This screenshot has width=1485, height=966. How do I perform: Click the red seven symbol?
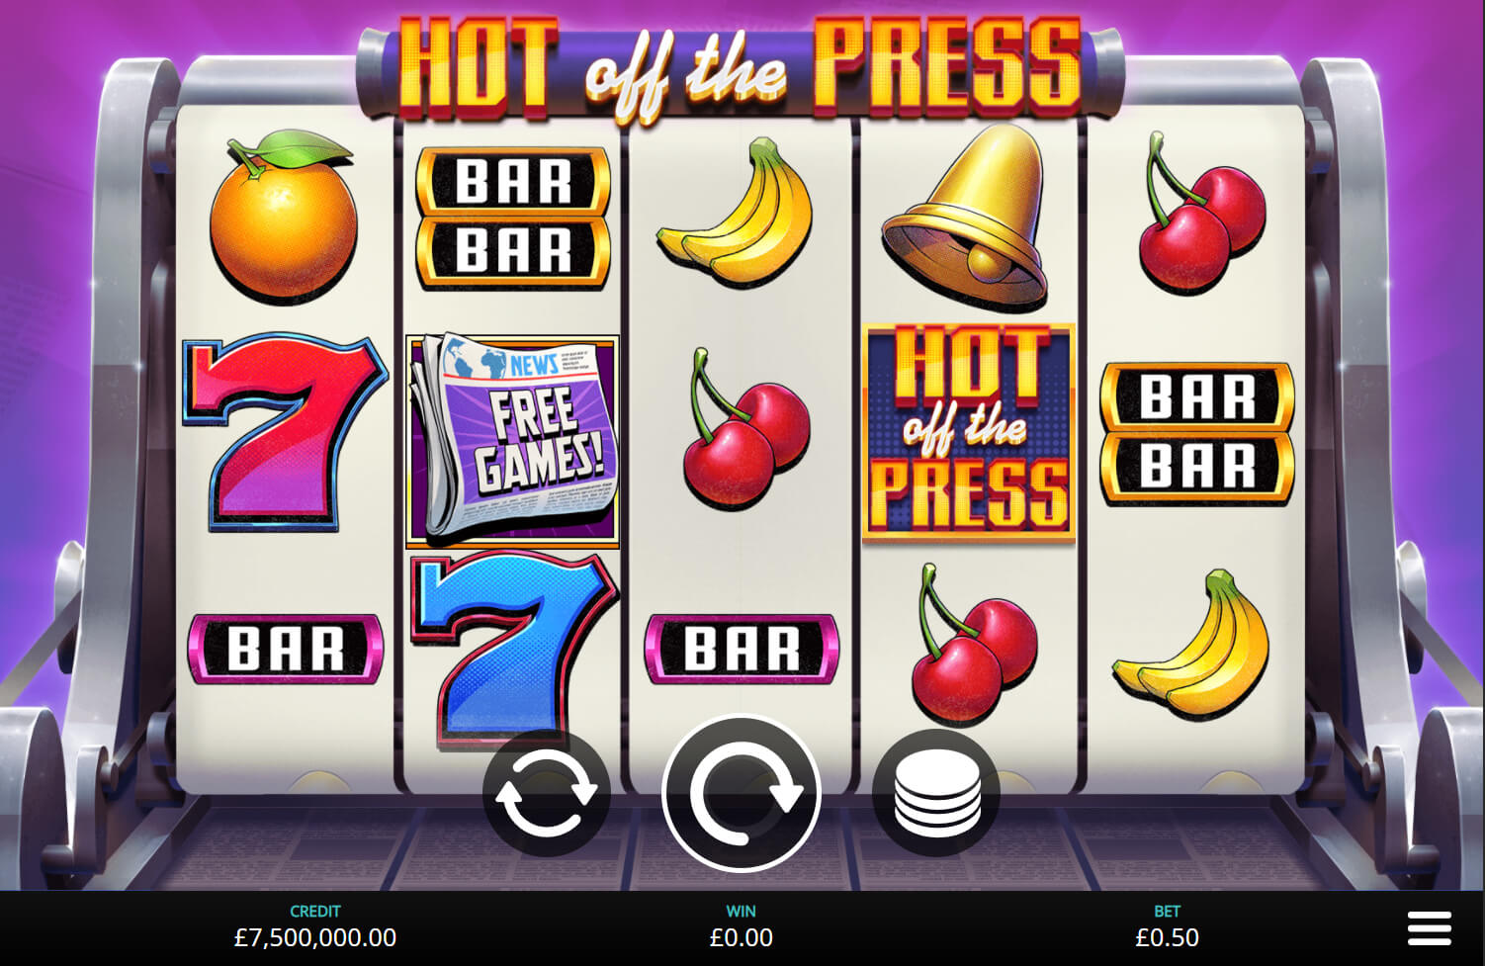(284, 432)
